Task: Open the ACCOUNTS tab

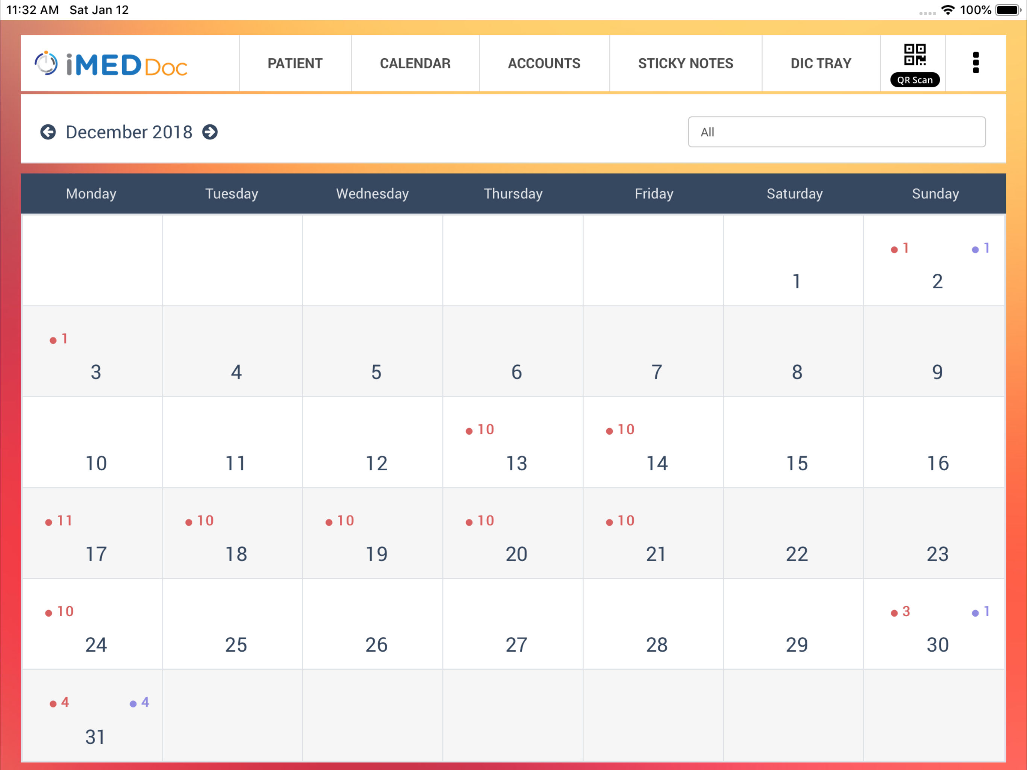Action: (544, 63)
